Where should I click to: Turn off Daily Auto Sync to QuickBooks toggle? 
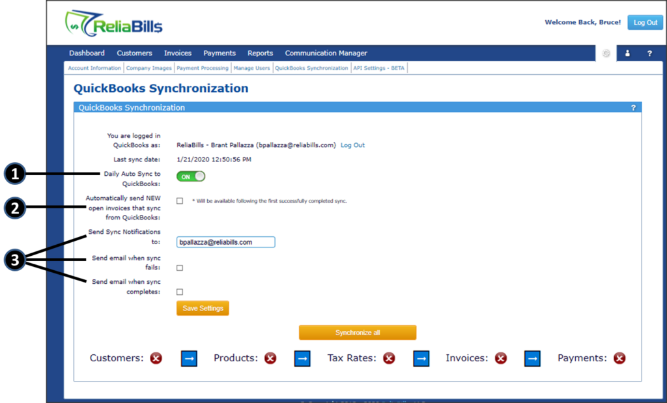click(191, 176)
